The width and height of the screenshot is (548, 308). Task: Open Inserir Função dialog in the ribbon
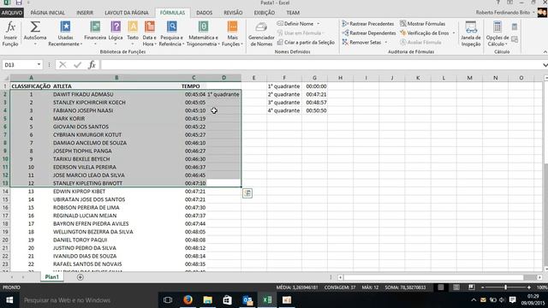click(10, 33)
